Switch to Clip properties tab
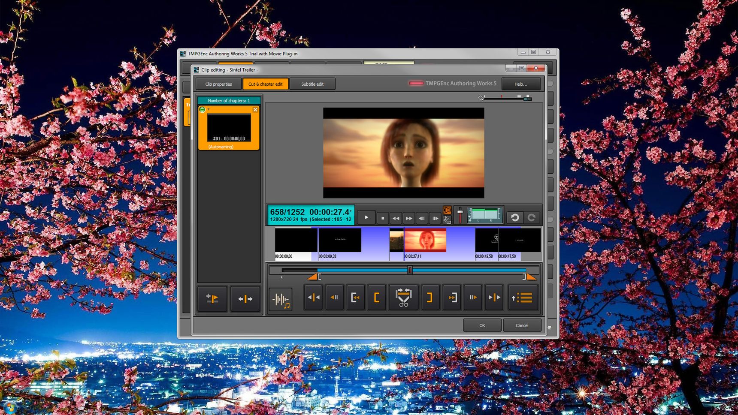 (x=218, y=84)
